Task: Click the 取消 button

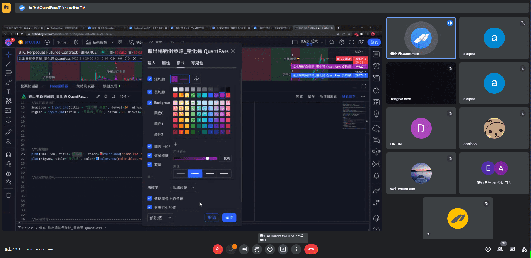Action: (x=212, y=218)
